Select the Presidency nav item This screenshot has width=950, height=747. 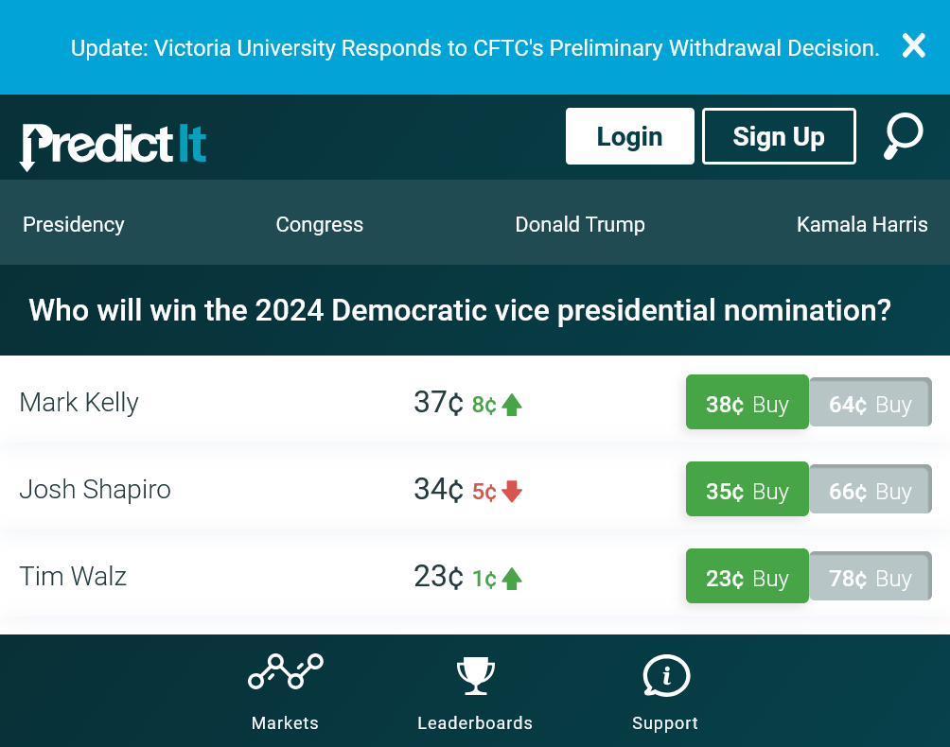[x=73, y=224]
